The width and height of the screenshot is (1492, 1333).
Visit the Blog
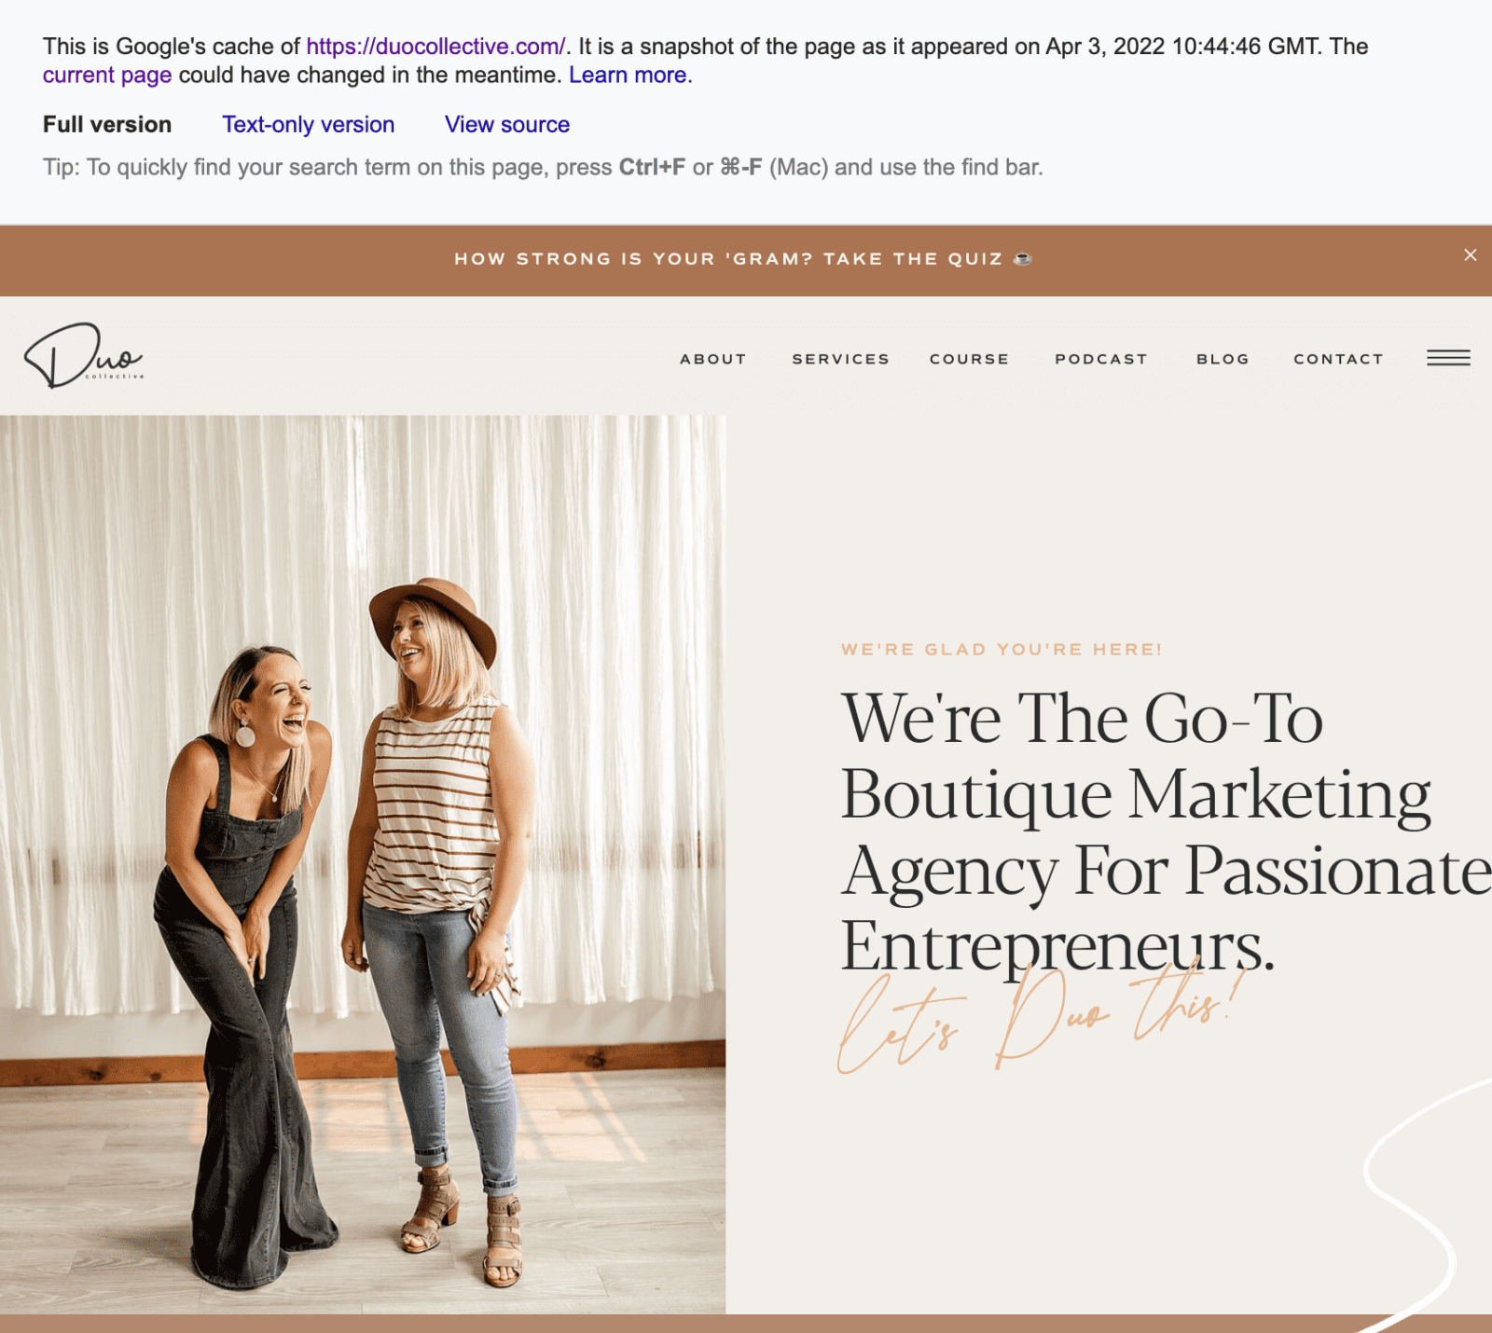coord(1223,359)
